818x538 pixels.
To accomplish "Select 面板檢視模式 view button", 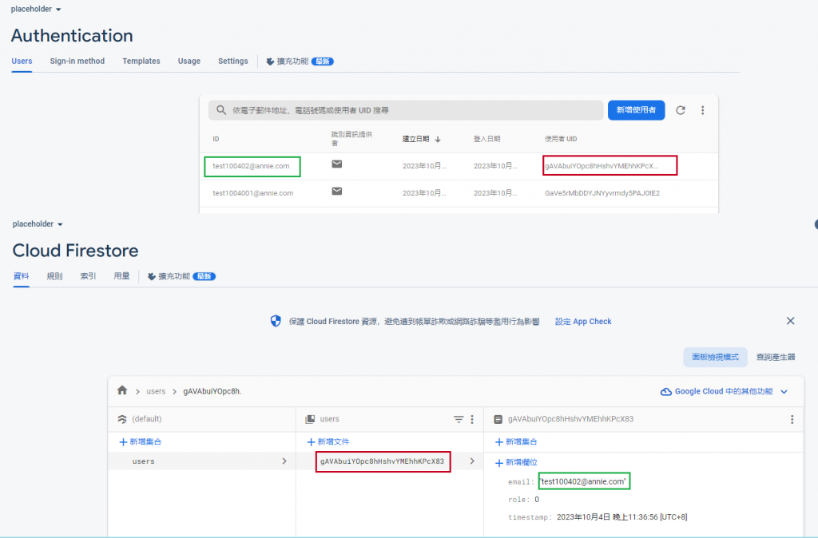I will click(715, 357).
